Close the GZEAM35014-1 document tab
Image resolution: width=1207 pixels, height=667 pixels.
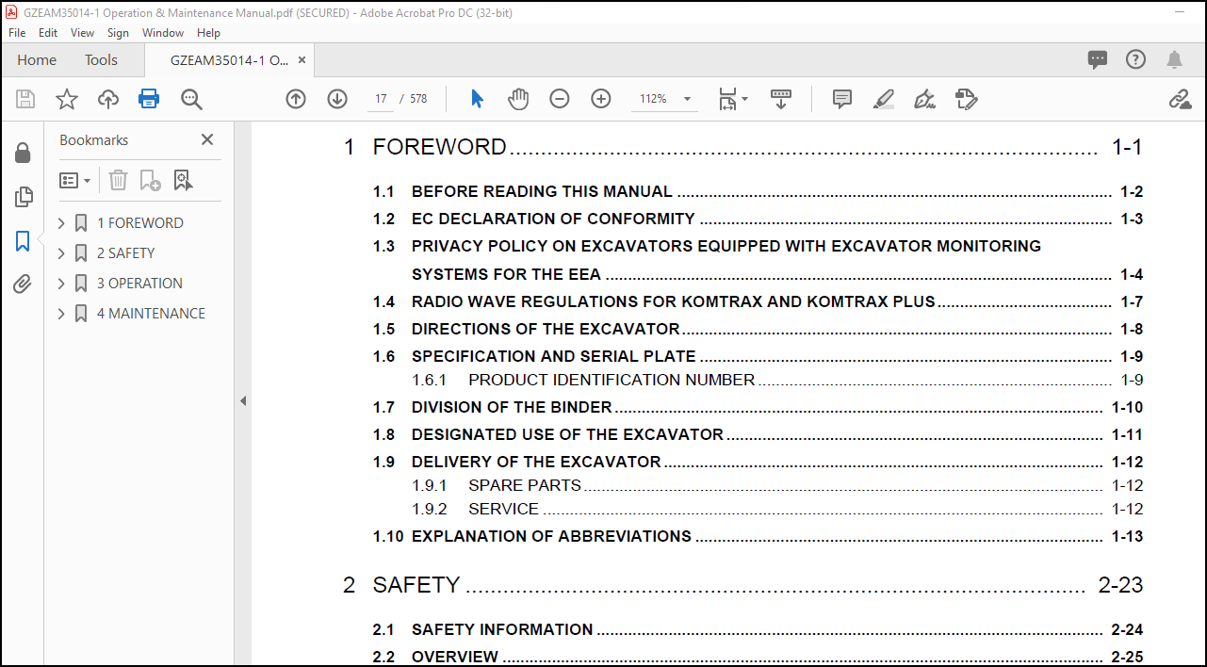(x=302, y=60)
